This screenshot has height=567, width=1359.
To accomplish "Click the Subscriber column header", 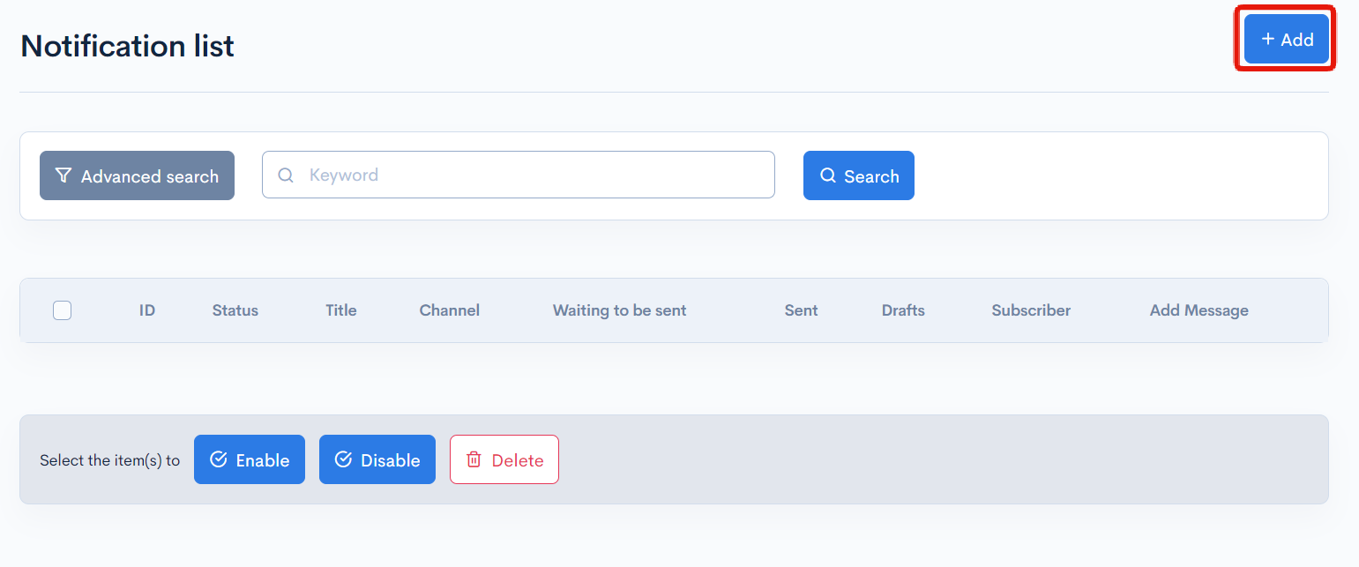I will click(x=1030, y=310).
